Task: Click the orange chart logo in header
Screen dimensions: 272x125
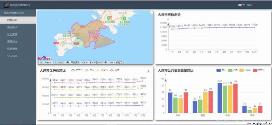Action: (6, 5)
